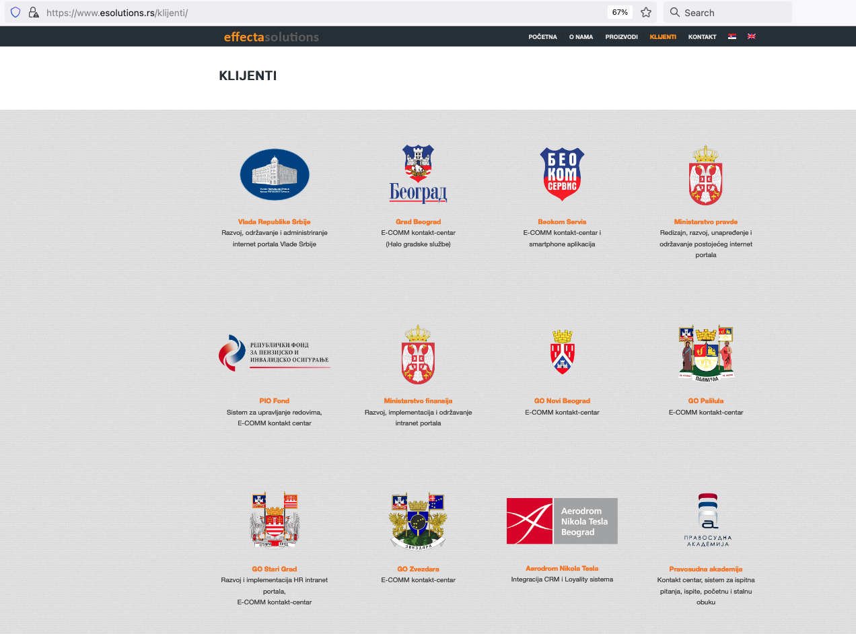Click the Aerodrom Nikola Tesla Beograd logo
Viewport: 856px width, 634px height.
pos(562,521)
